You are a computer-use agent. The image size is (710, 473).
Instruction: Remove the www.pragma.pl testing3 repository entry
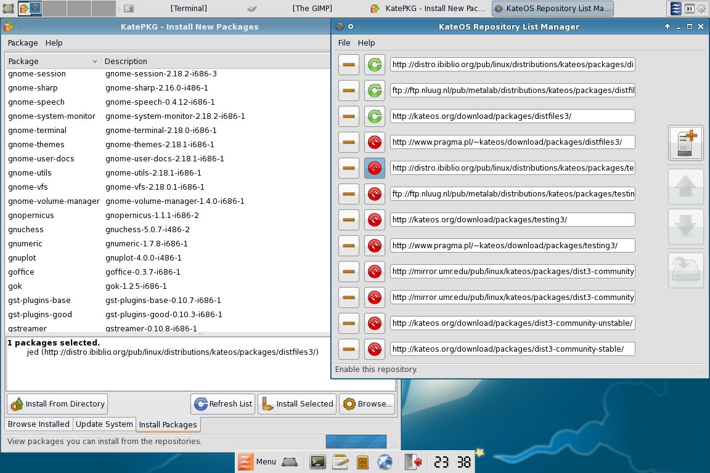[x=349, y=245]
